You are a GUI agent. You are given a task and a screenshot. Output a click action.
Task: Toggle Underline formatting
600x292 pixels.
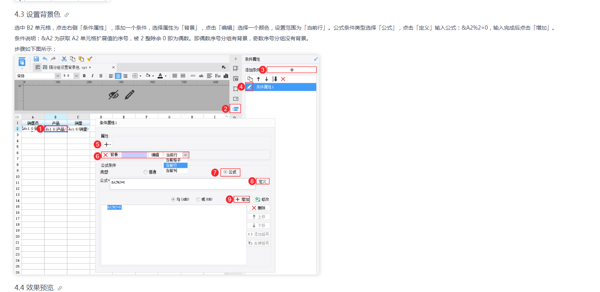point(101,76)
